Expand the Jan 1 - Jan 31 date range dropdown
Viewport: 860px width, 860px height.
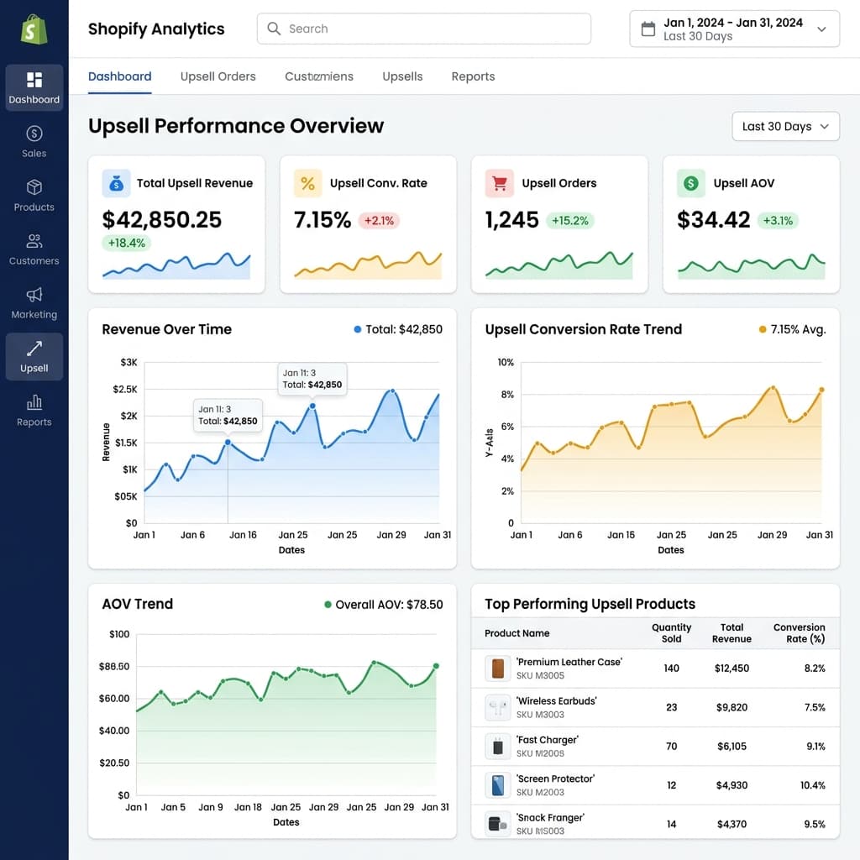click(x=734, y=29)
